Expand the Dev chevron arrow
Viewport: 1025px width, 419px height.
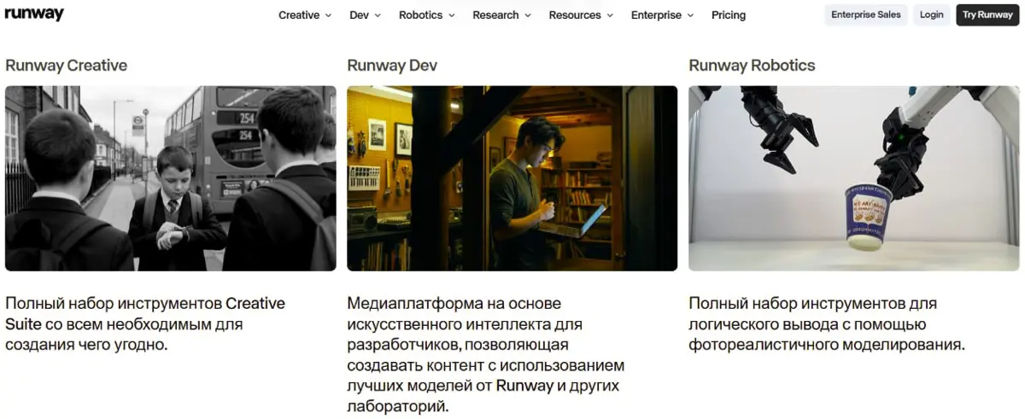(378, 15)
